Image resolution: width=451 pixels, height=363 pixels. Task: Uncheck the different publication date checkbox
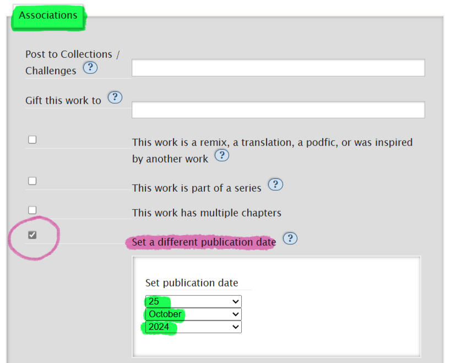(32, 235)
